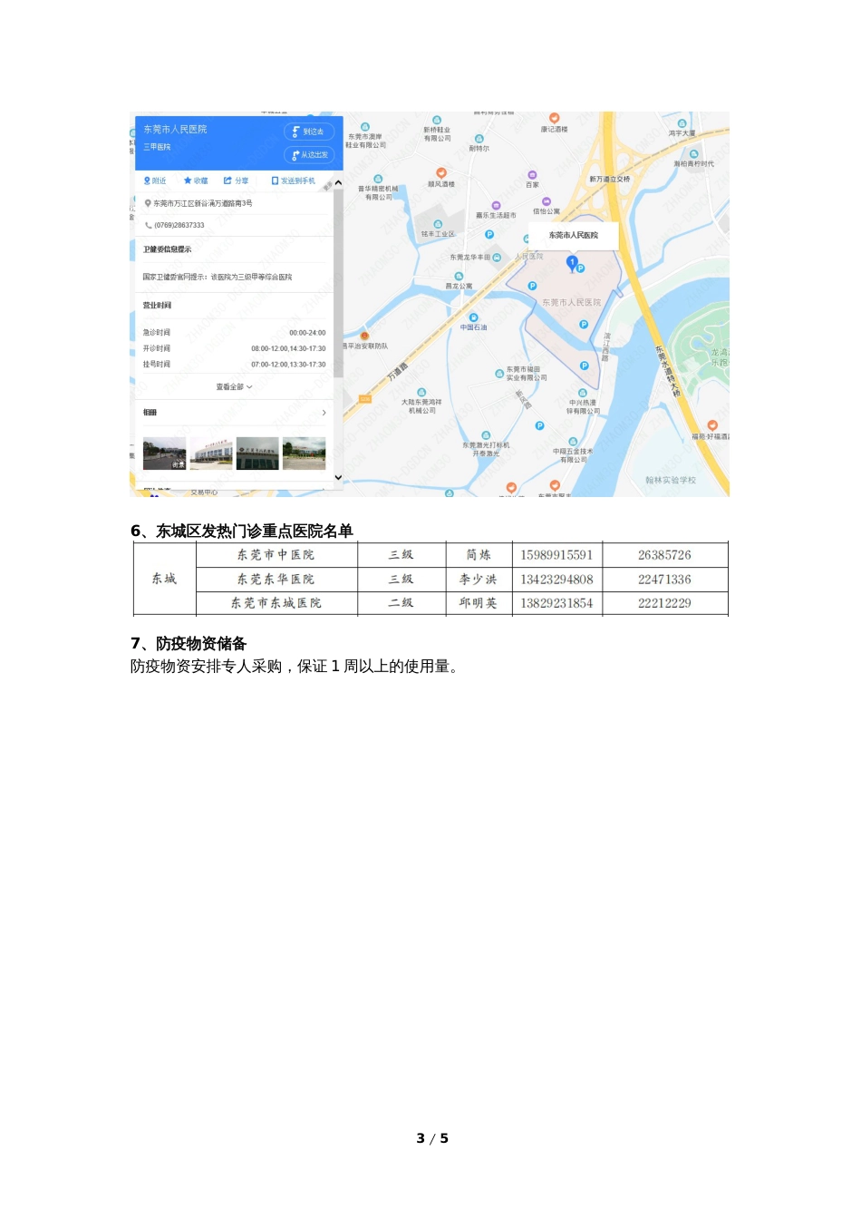The width and height of the screenshot is (861, 1219).
Task: Click the number cell 22212229
Action: pyautogui.click(x=664, y=603)
